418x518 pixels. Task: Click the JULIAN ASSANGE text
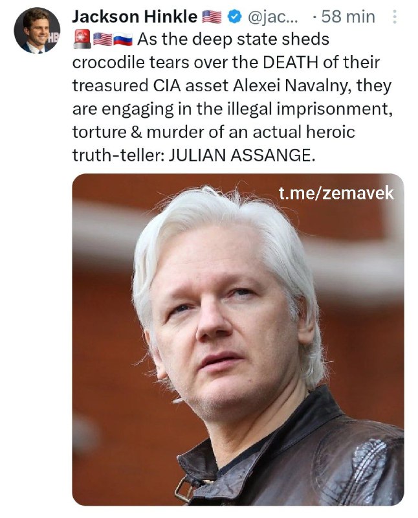(240, 155)
